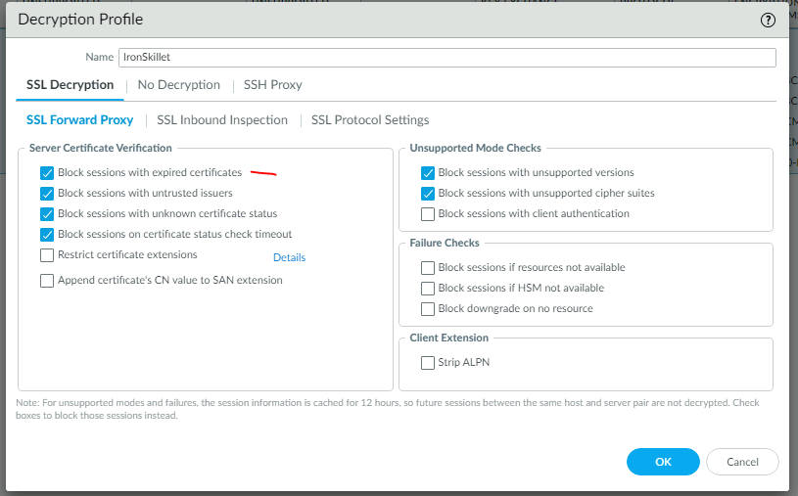This screenshot has height=496, width=798.
Task: Uncheck Block sessions on certificate status check timeout
Action: tap(48, 235)
